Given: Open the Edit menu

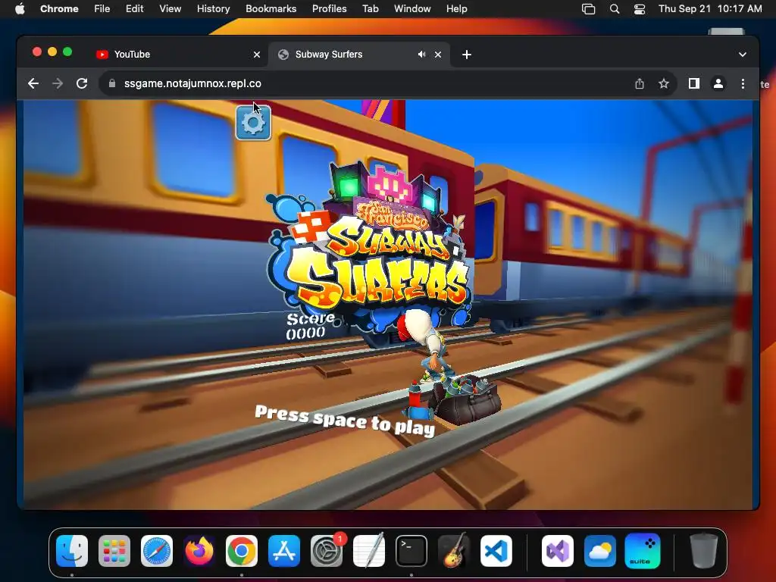Looking at the screenshot, I should click(x=134, y=9).
